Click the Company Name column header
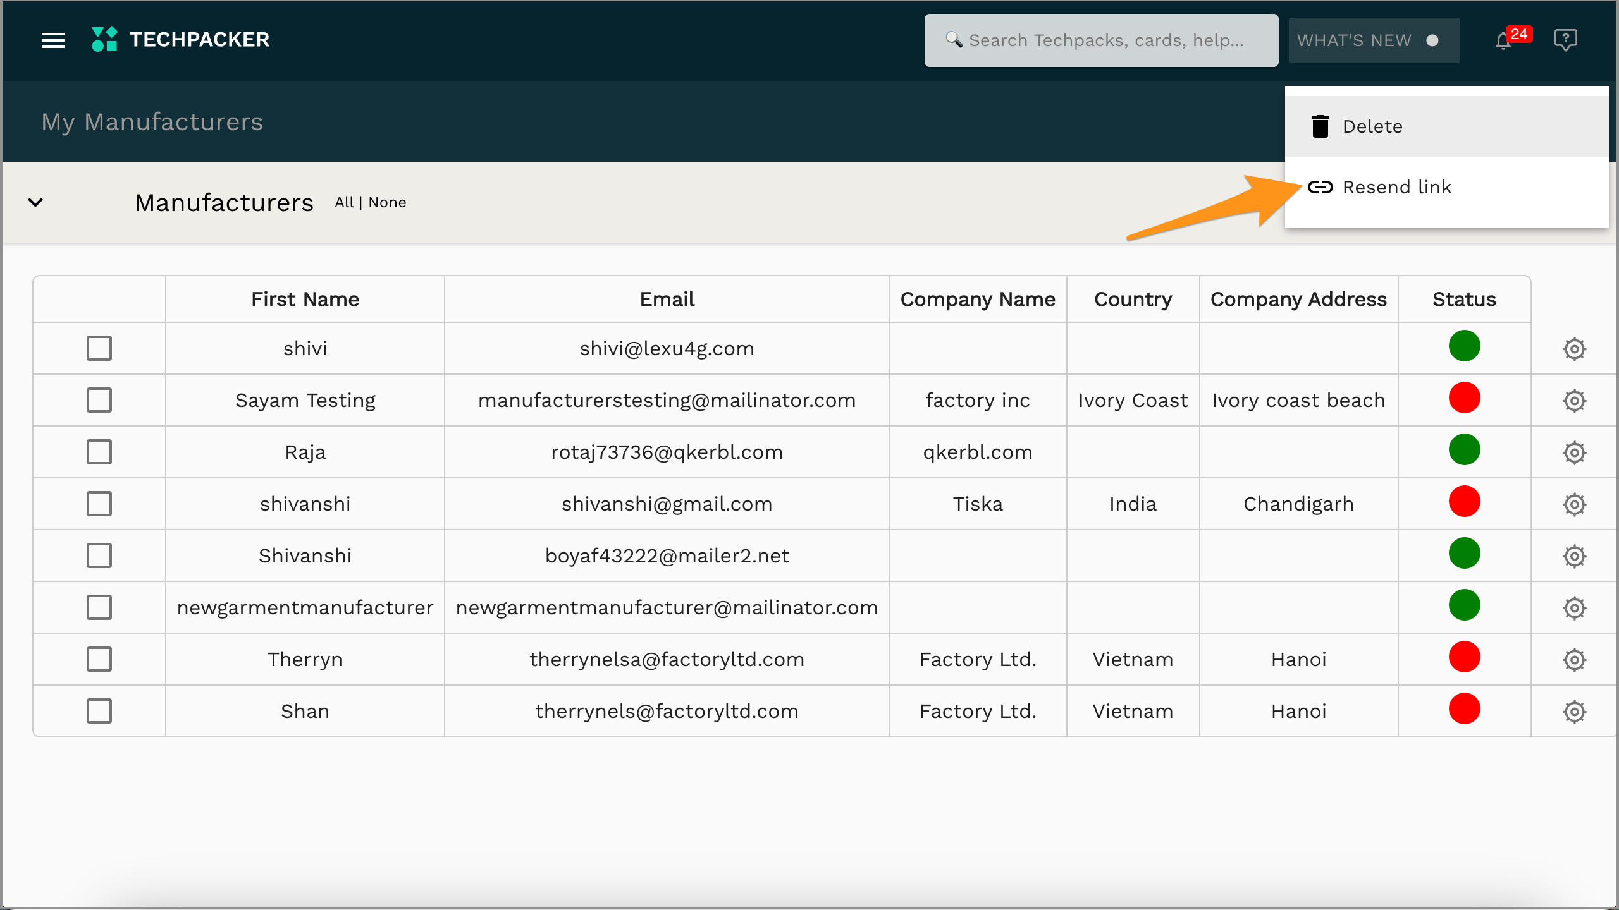 pyautogui.click(x=978, y=299)
